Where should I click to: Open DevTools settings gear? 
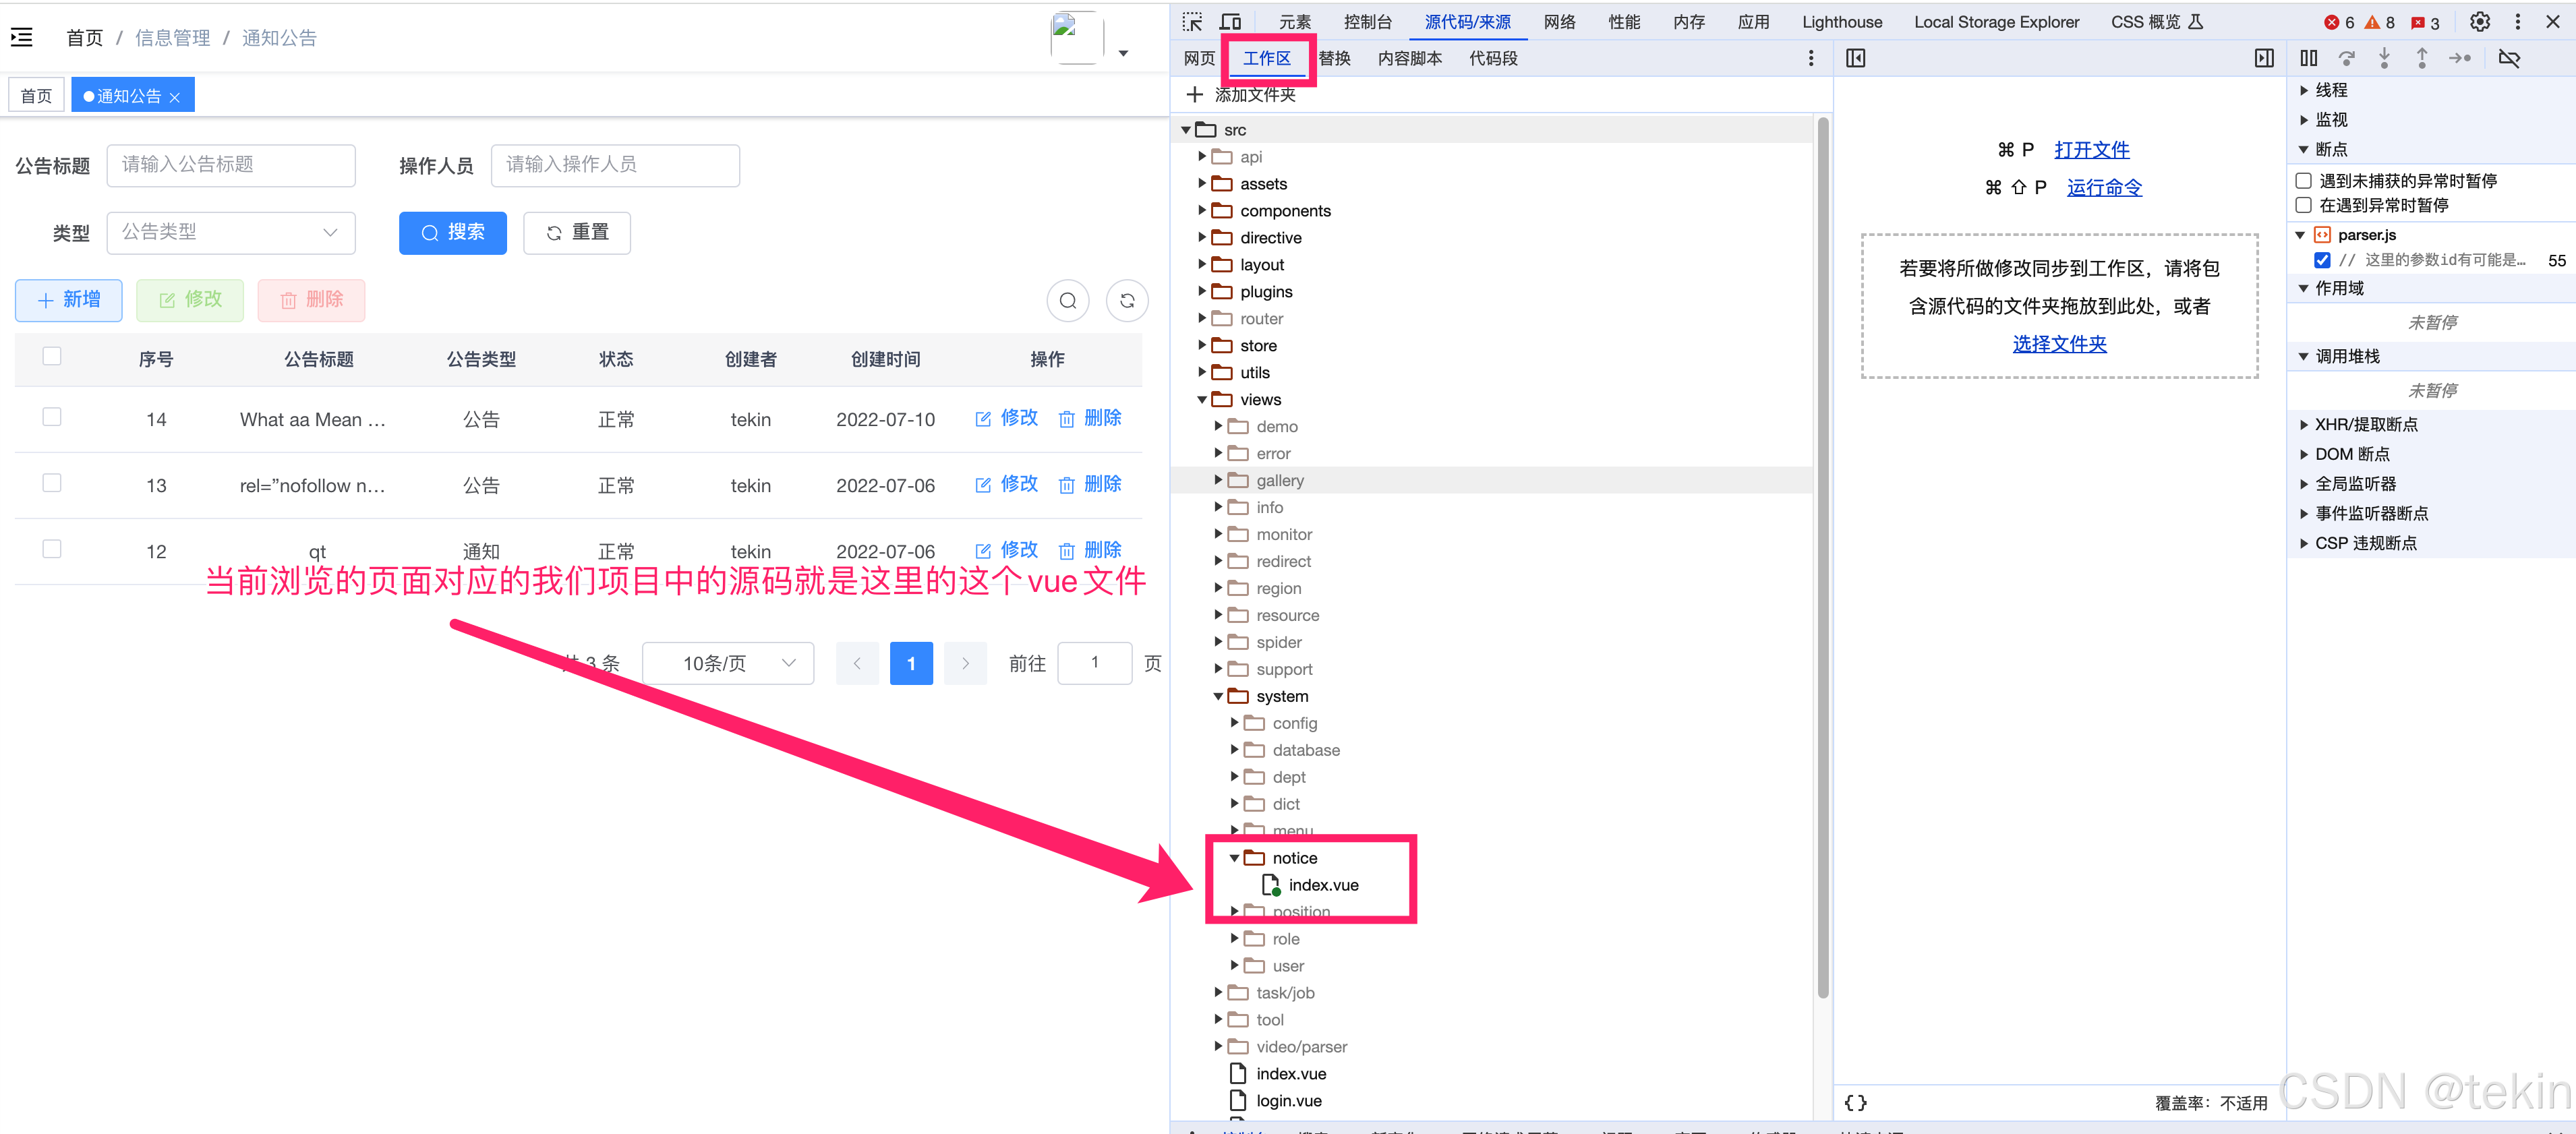point(2479,22)
